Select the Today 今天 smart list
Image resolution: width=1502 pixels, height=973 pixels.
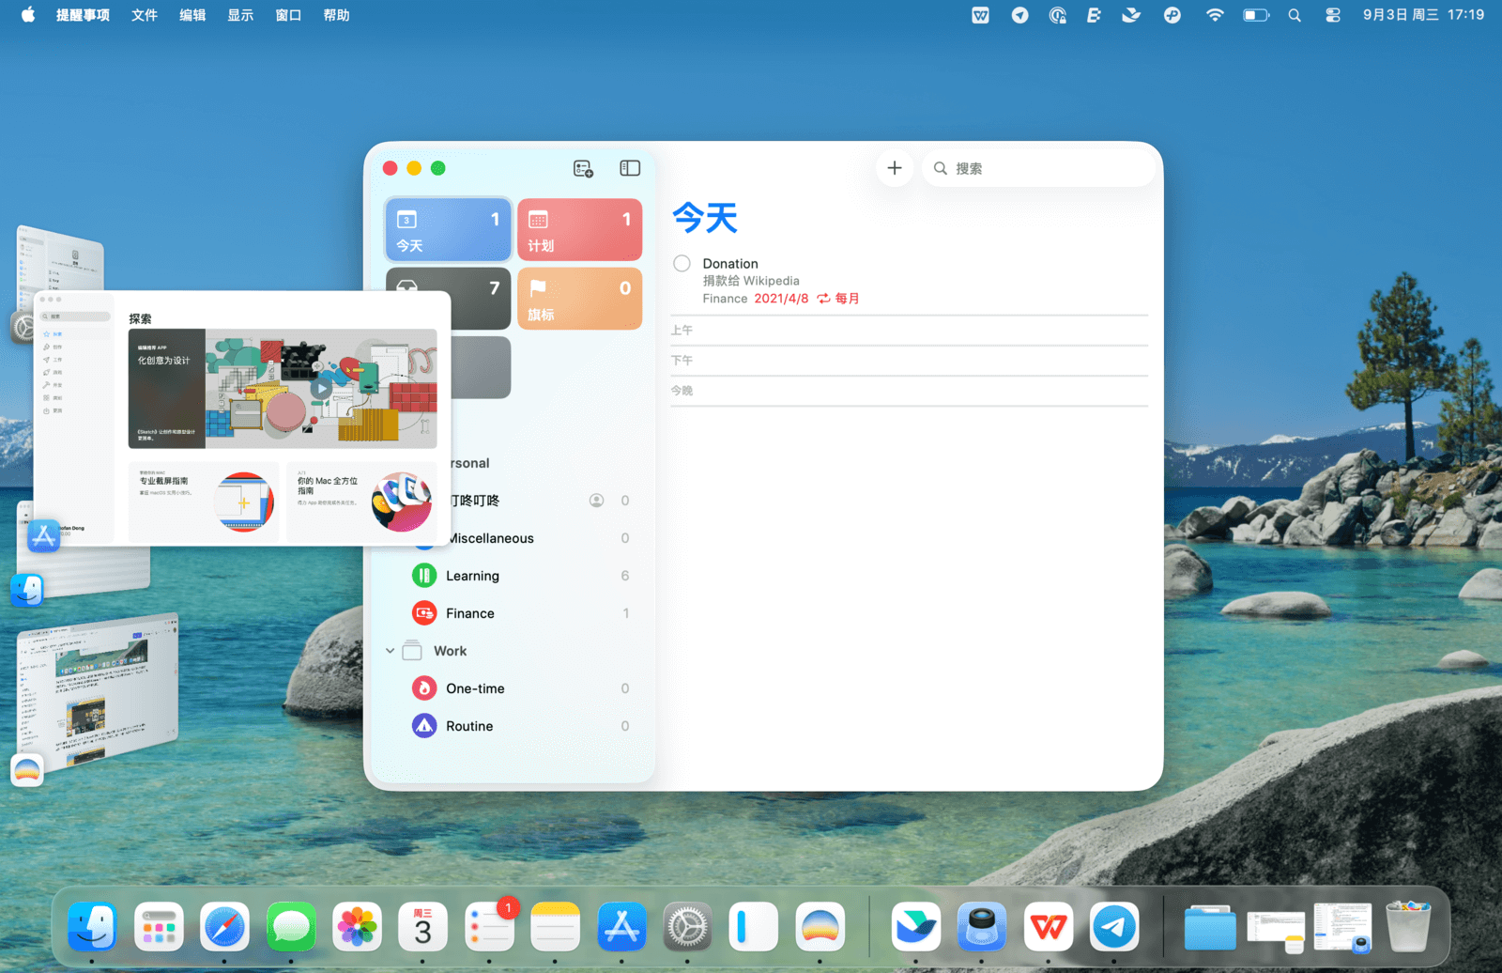click(448, 229)
